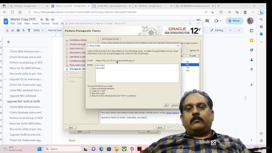Switch to Oracle RAC Lesson Plan tab
Viewport: 272px width, 153px height.
pos(111,6)
